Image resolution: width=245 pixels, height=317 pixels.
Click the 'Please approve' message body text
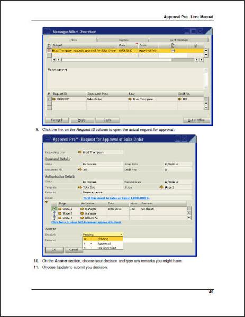pos(57,70)
